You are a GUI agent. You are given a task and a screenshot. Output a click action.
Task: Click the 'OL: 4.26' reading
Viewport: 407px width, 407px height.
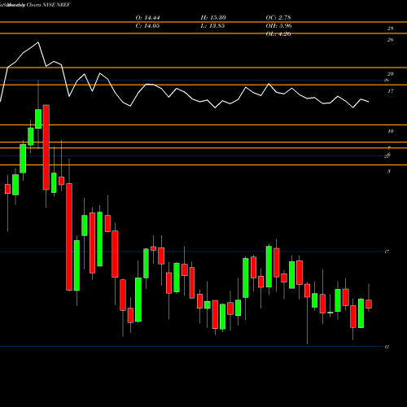tap(278, 34)
